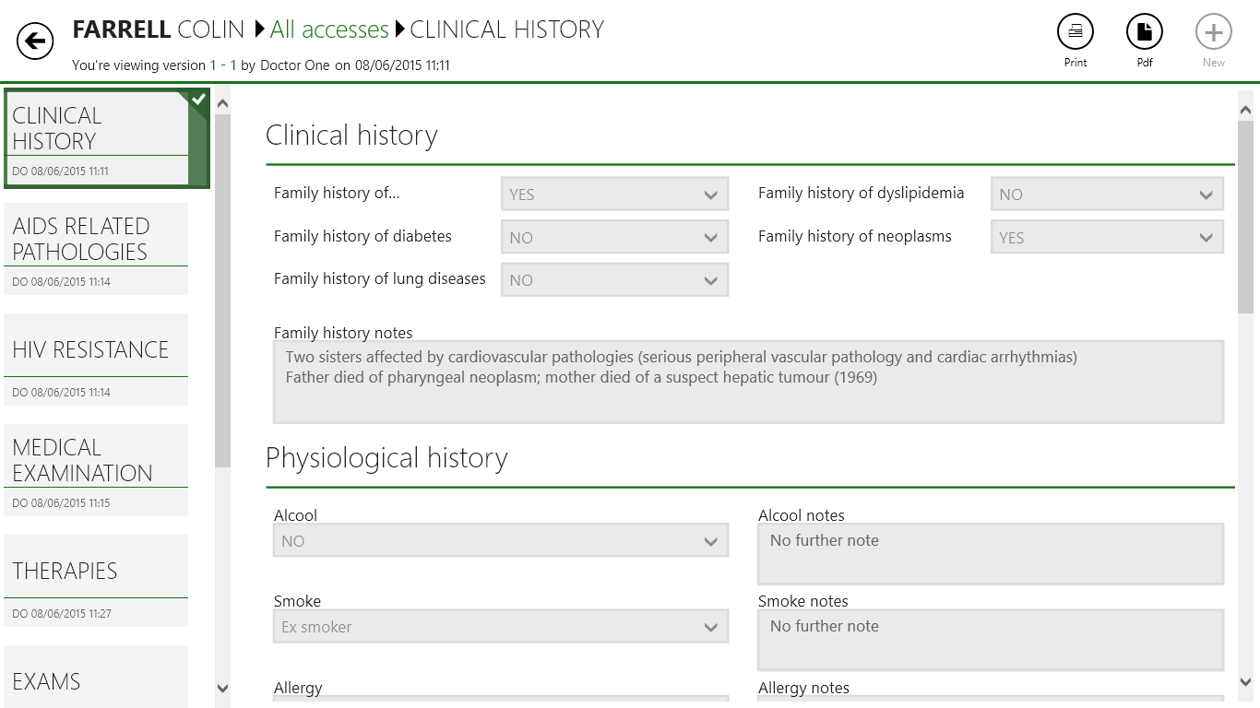Open the Smoke status dropdown

[x=501, y=627]
